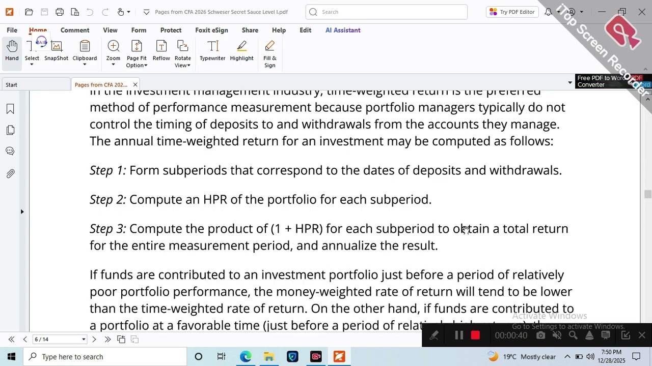Activate the SnapShot tool
This screenshot has height=366, width=652.
click(56, 51)
